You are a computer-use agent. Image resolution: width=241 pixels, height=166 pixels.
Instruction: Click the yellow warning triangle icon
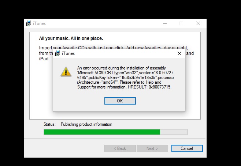pyautogui.click(x=66, y=72)
